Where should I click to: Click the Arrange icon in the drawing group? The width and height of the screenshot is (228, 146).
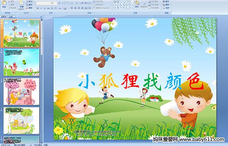[x=137, y=4]
